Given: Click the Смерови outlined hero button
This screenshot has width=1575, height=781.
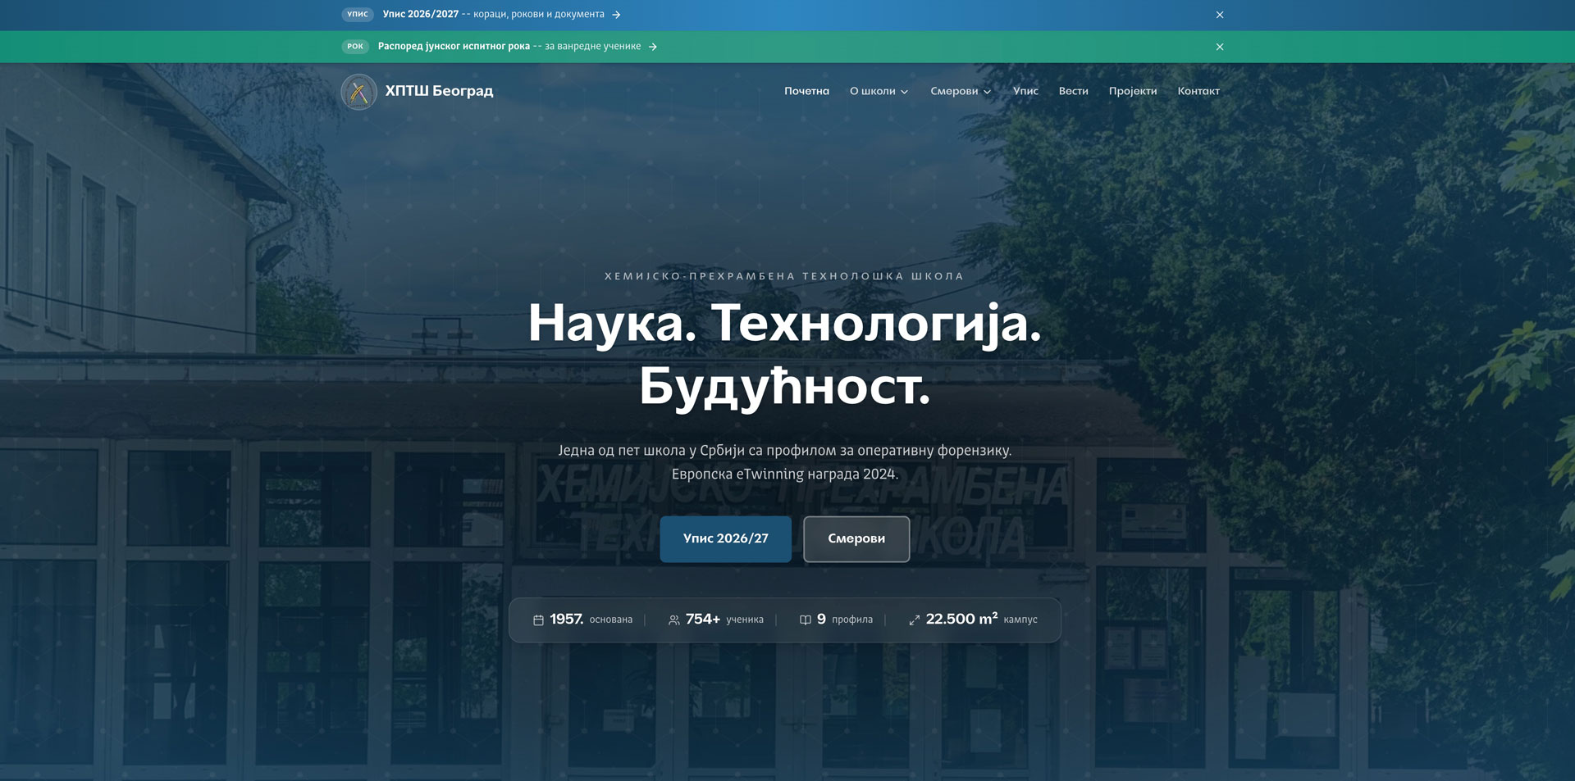Looking at the screenshot, I should pyautogui.click(x=856, y=539).
